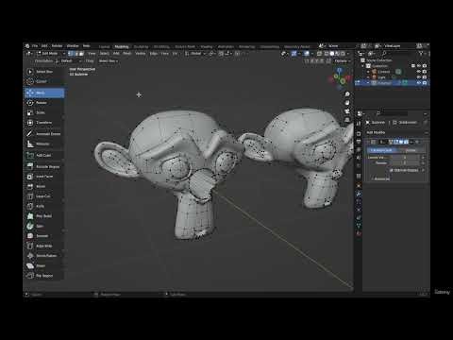Open Modifier properties wrench tab
The image size is (453, 340).
click(x=359, y=194)
